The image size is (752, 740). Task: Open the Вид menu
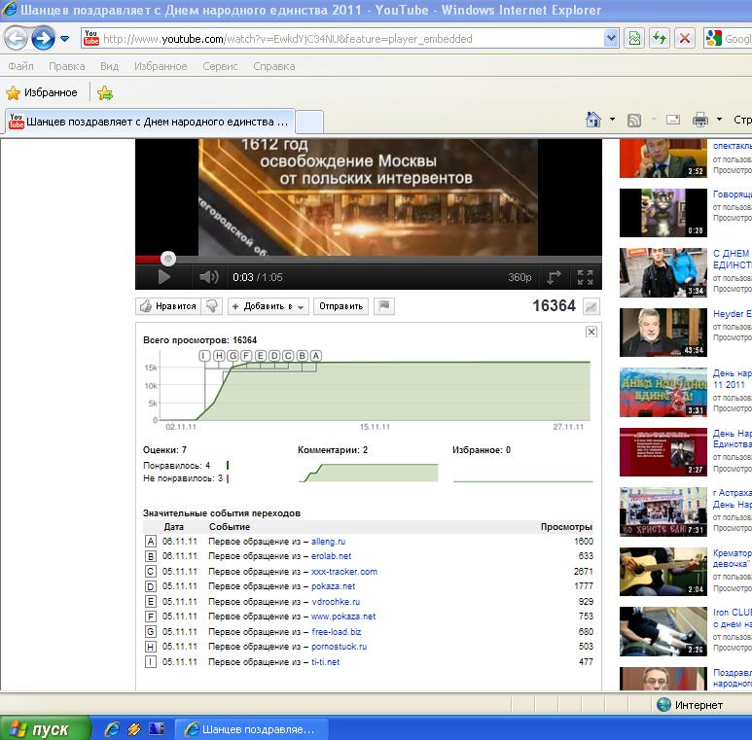pos(109,66)
